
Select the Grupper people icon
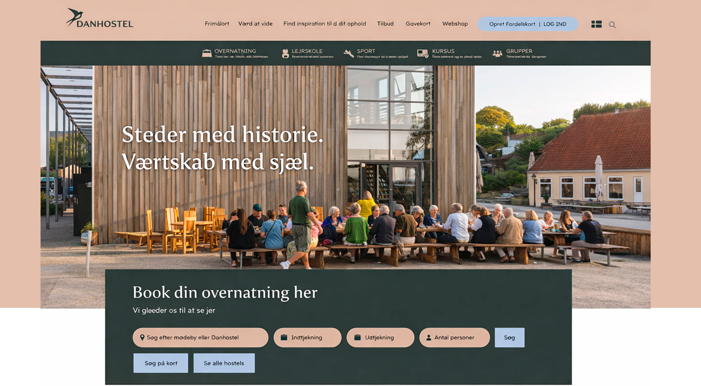click(497, 53)
